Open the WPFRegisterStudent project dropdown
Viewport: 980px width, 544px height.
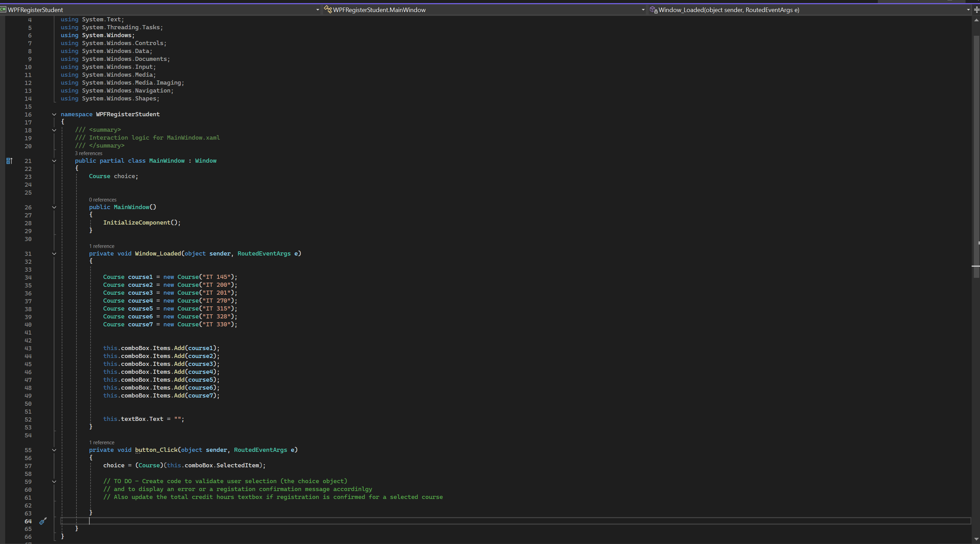click(318, 10)
